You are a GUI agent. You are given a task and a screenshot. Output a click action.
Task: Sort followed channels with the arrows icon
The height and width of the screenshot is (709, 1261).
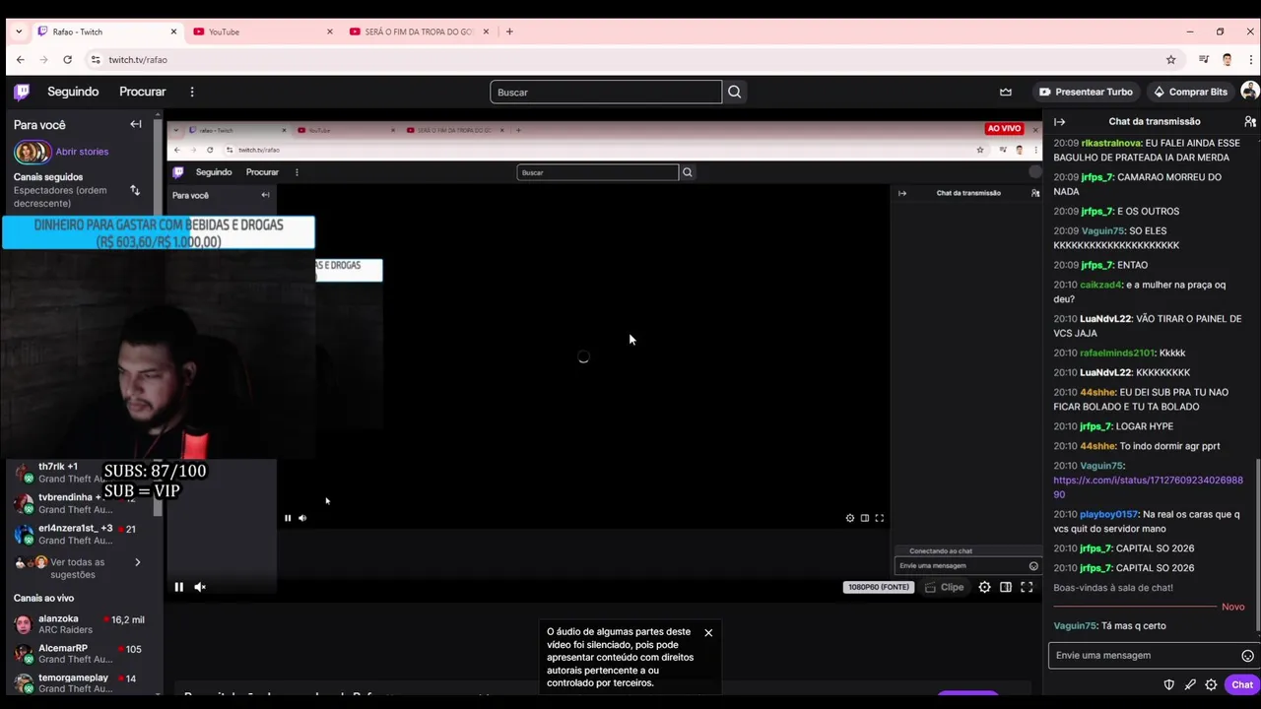coord(135,190)
